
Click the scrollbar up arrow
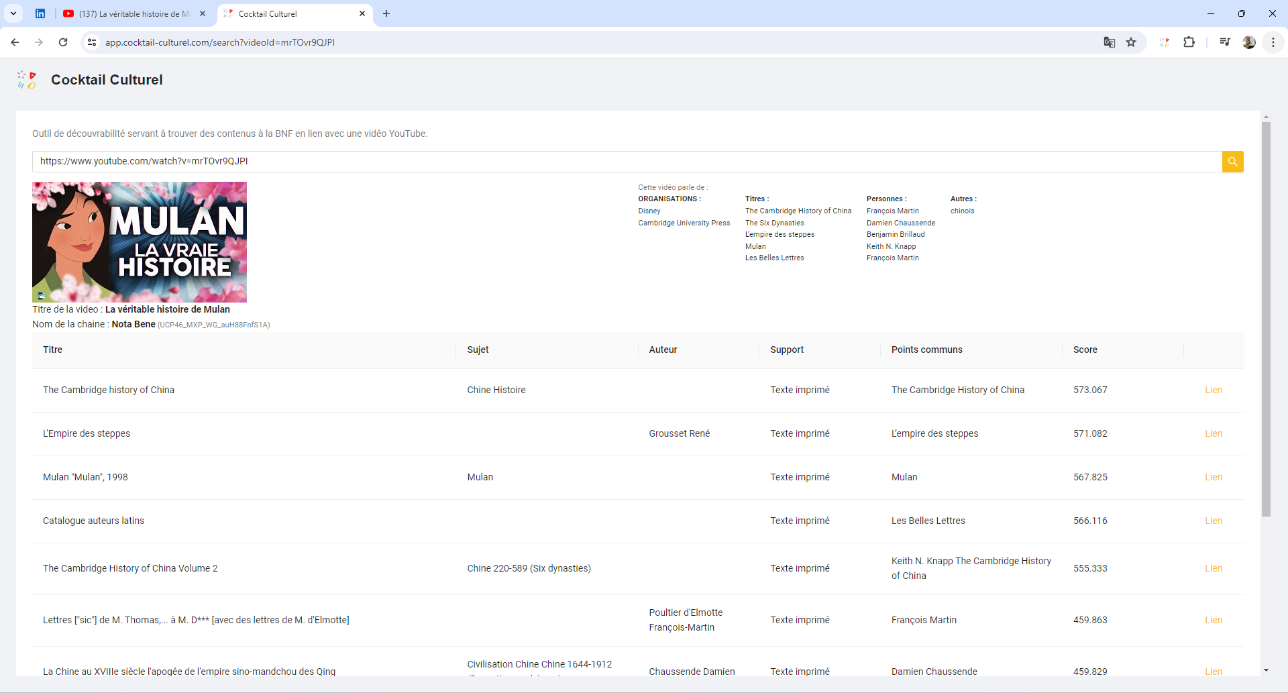tap(1266, 117)
